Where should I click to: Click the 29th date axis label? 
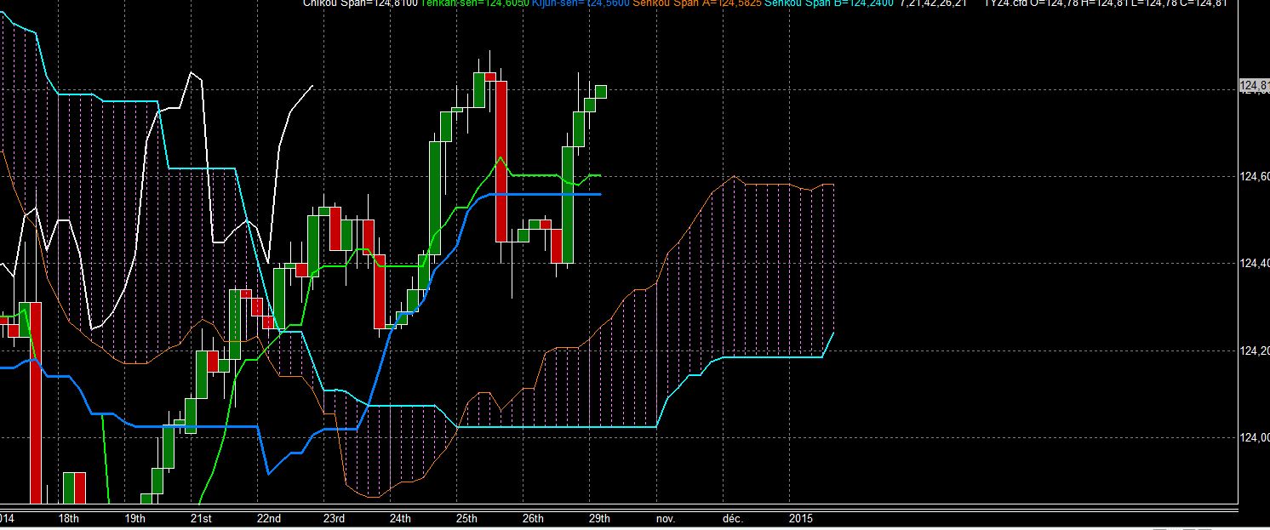point(599,518)
